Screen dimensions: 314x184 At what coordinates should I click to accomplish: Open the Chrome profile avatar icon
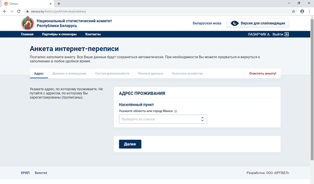coord(302,12)
